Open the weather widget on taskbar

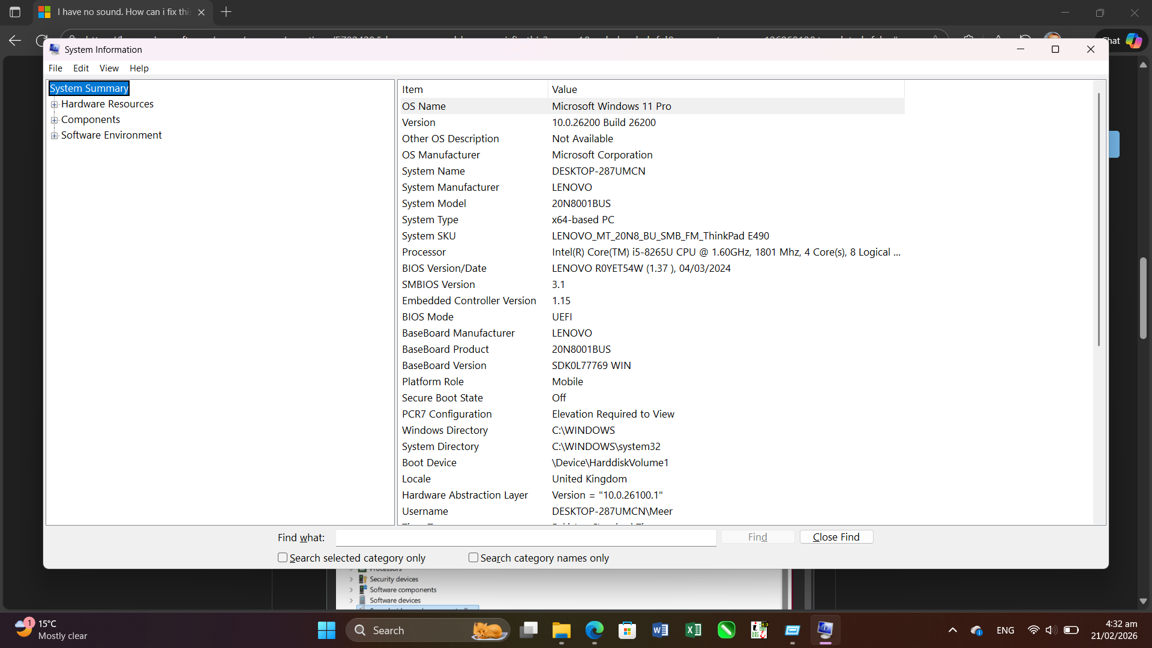pos(52,630)
